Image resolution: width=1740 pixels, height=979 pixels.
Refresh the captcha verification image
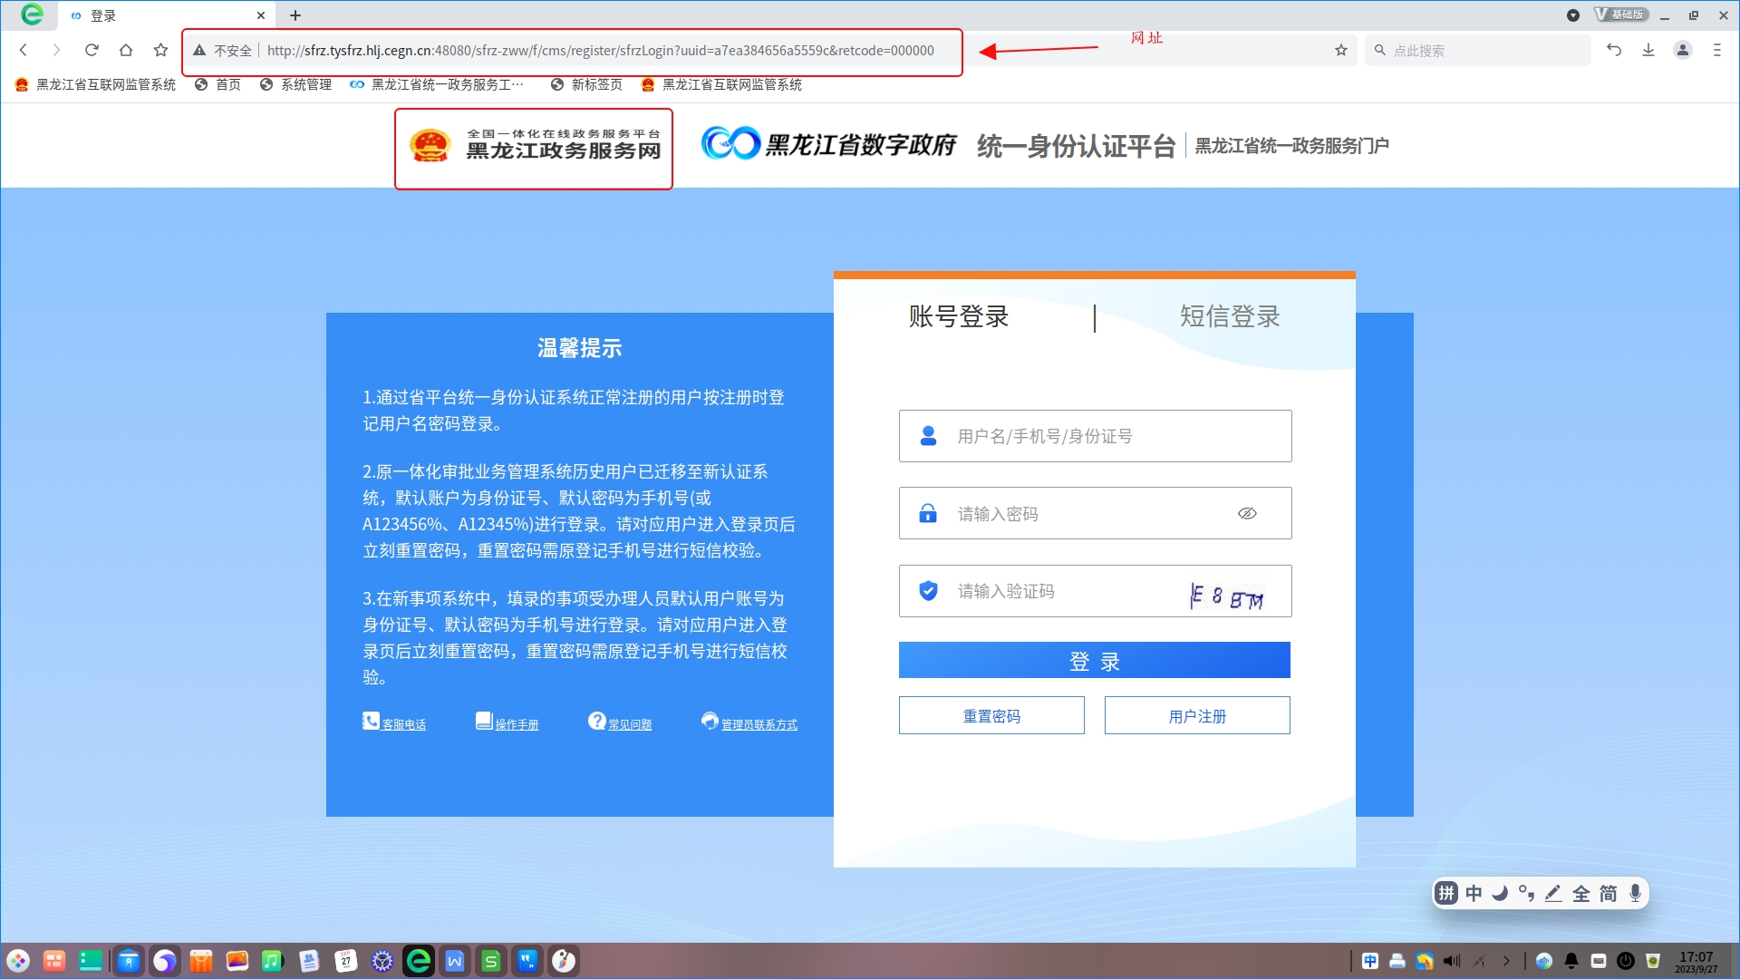[x=1227, y=596]
